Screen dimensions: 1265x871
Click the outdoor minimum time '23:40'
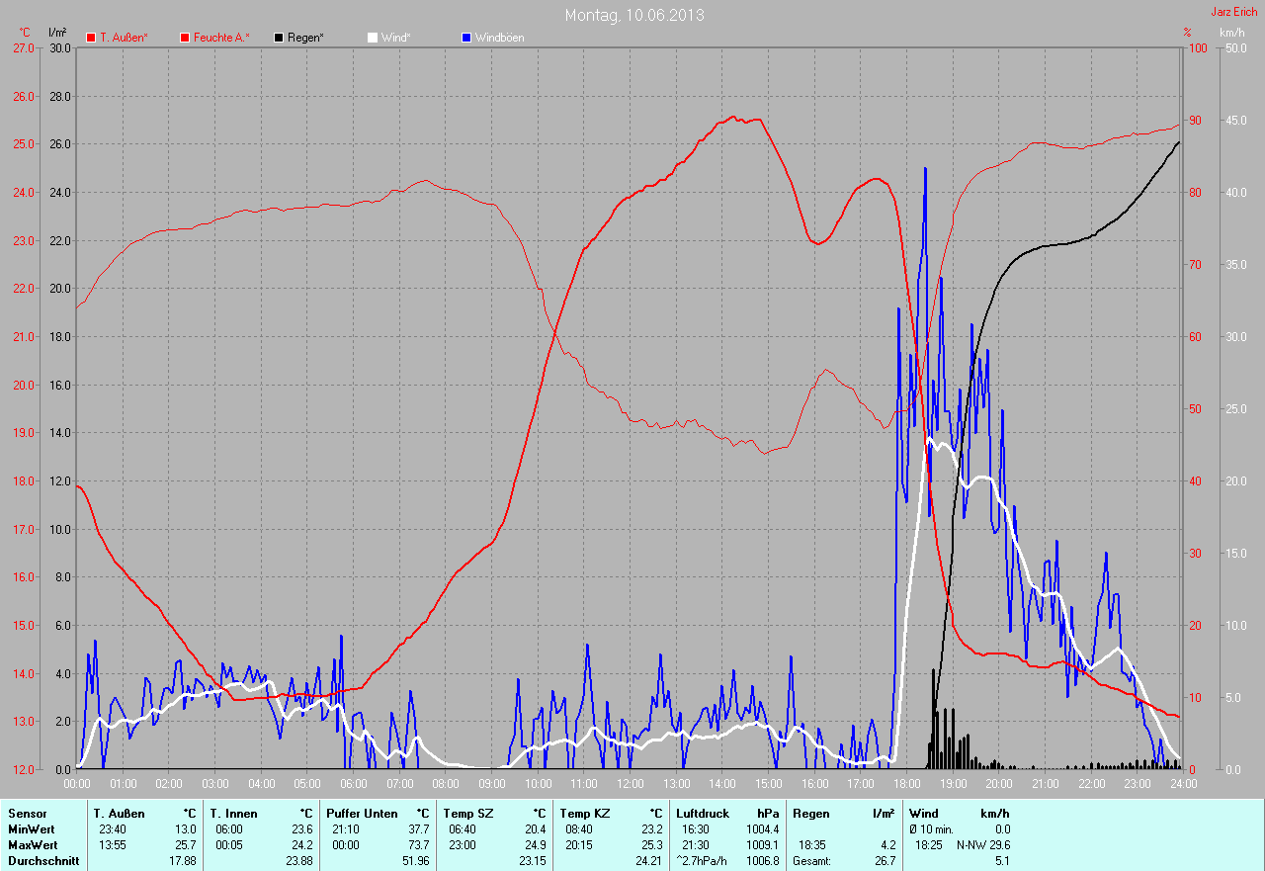pos(113,829)
